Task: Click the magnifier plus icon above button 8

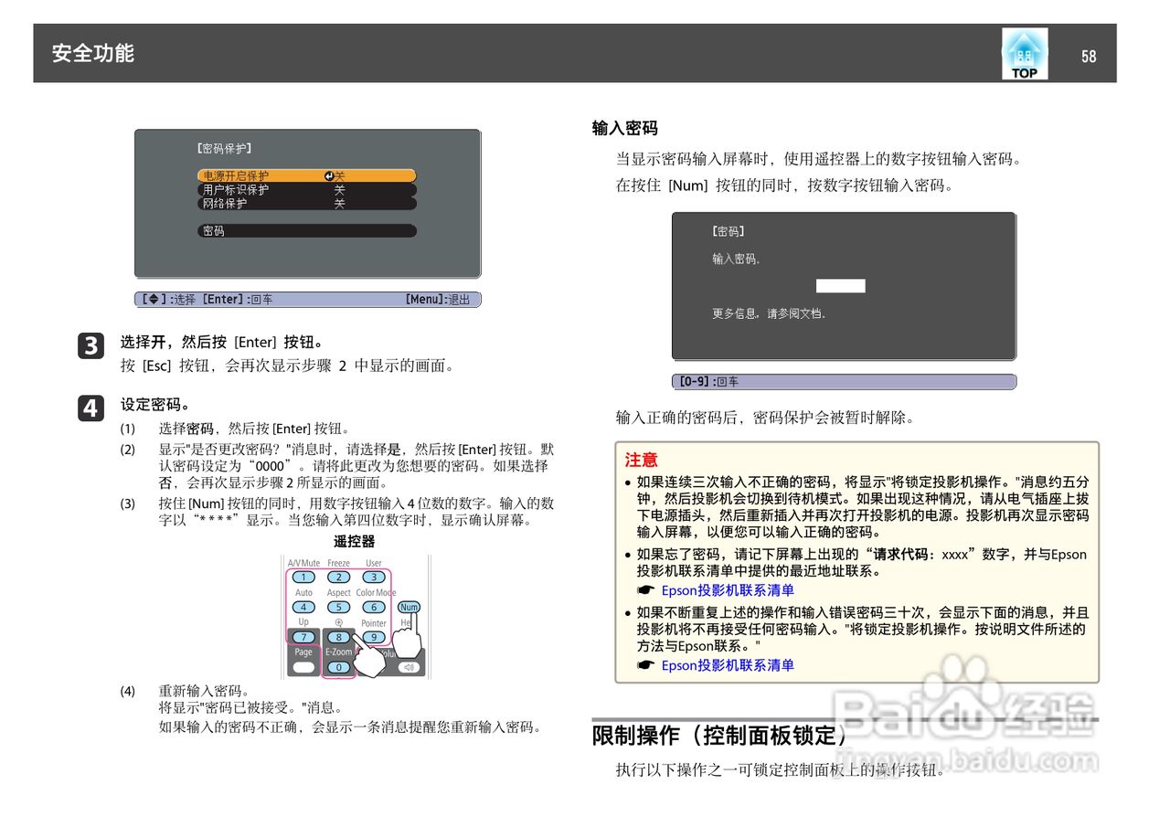Action: (339, 623)
